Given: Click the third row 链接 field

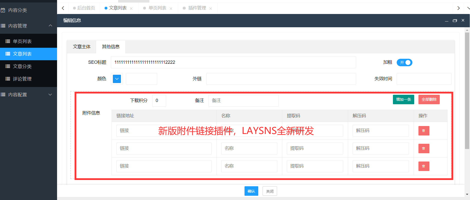Looking at the screenshot, I should point(164,166).
